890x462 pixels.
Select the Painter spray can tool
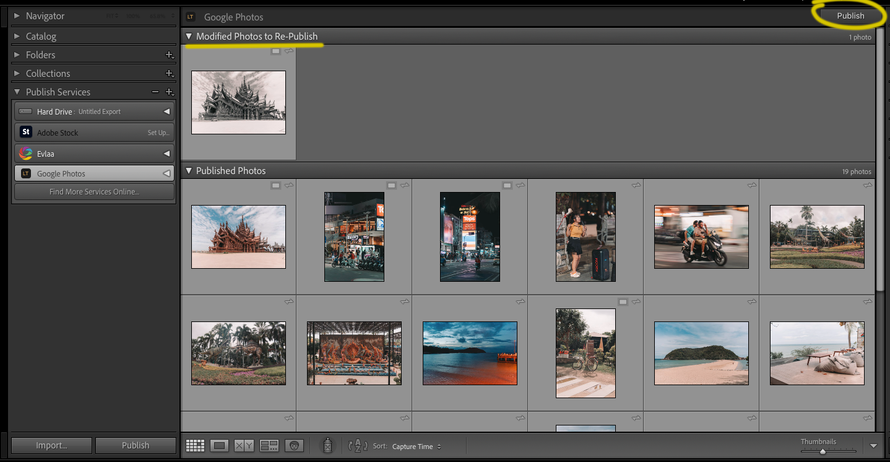coord(327,445)
